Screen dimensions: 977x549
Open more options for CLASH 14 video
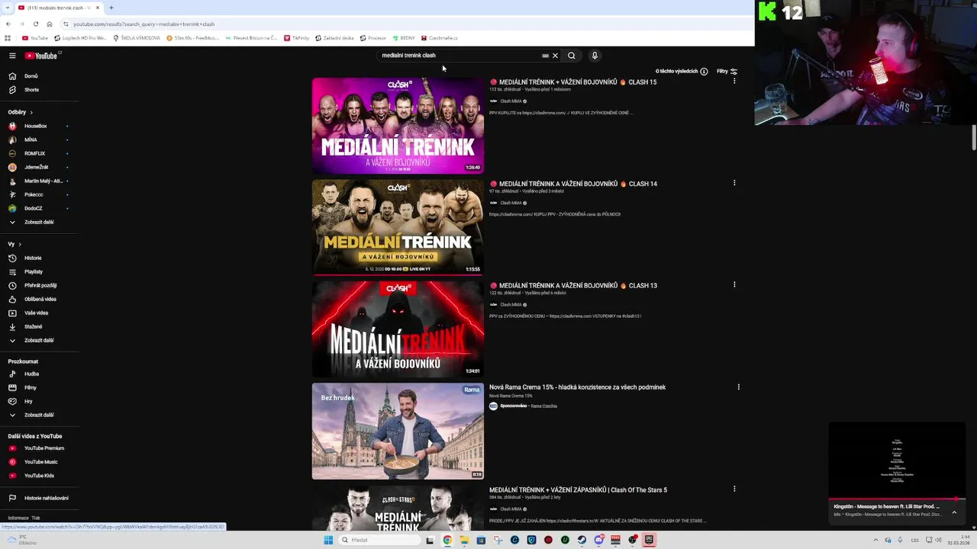pos(734,183)
